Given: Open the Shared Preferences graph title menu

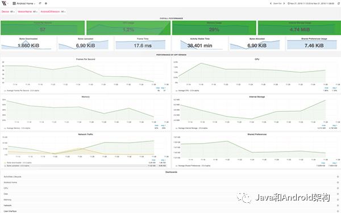Looking at the screenshot, I should click(x=257, y=134).
